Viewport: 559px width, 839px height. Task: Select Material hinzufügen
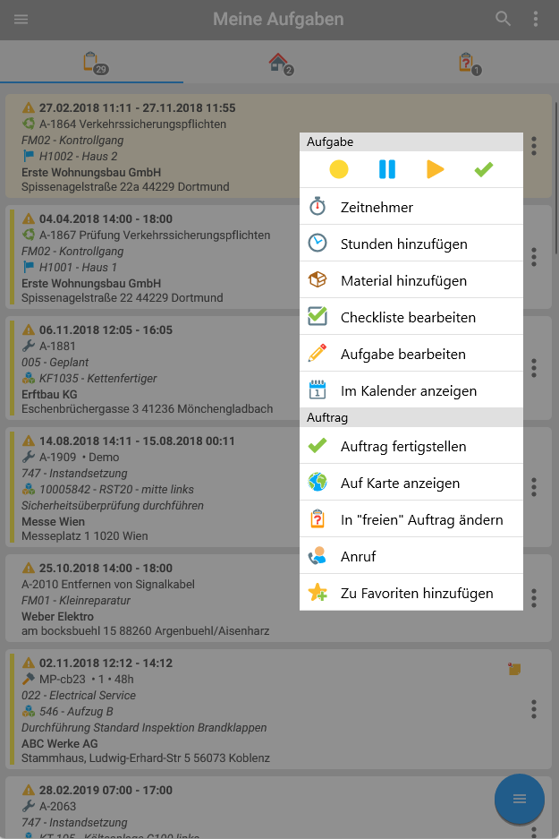411,280
